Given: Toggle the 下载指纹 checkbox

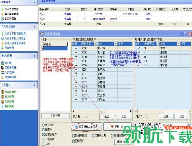Looking at the screenshot, I should (43, 139).
